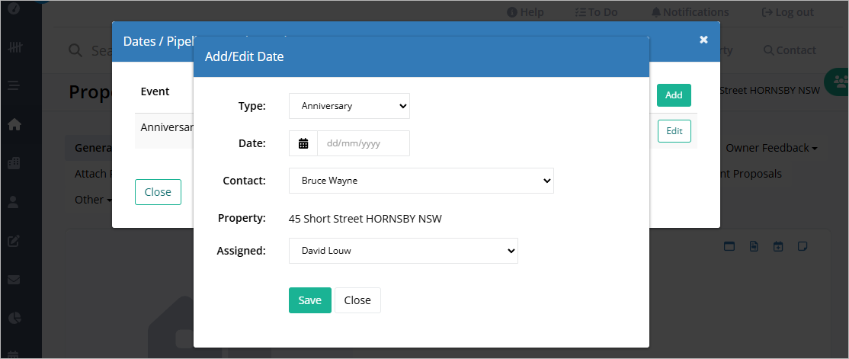Expand the Type dropdown showing Anniversary
This screenshot has width=849, height=359.
coord(349,106)
